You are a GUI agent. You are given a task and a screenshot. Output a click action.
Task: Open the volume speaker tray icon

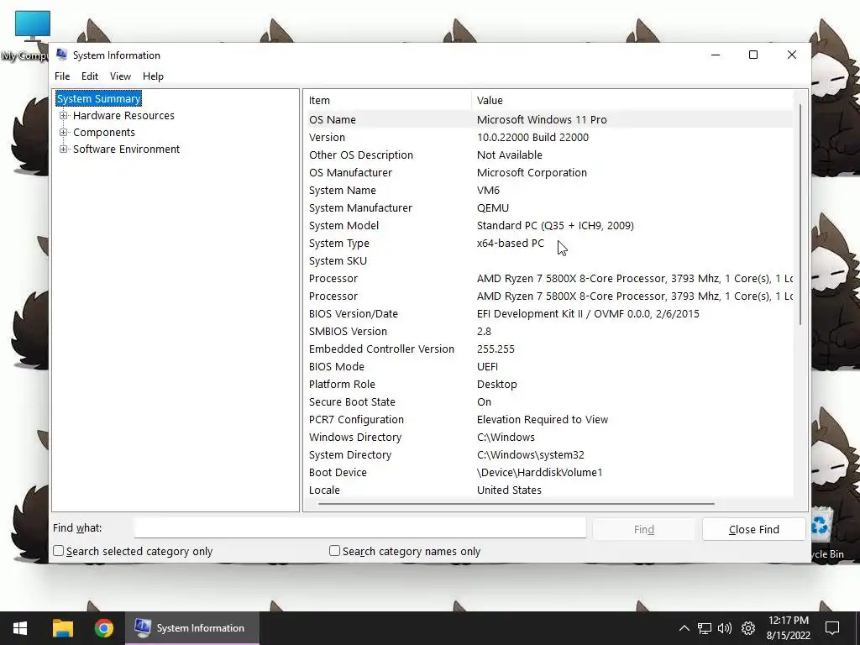[x=725, y=628]
